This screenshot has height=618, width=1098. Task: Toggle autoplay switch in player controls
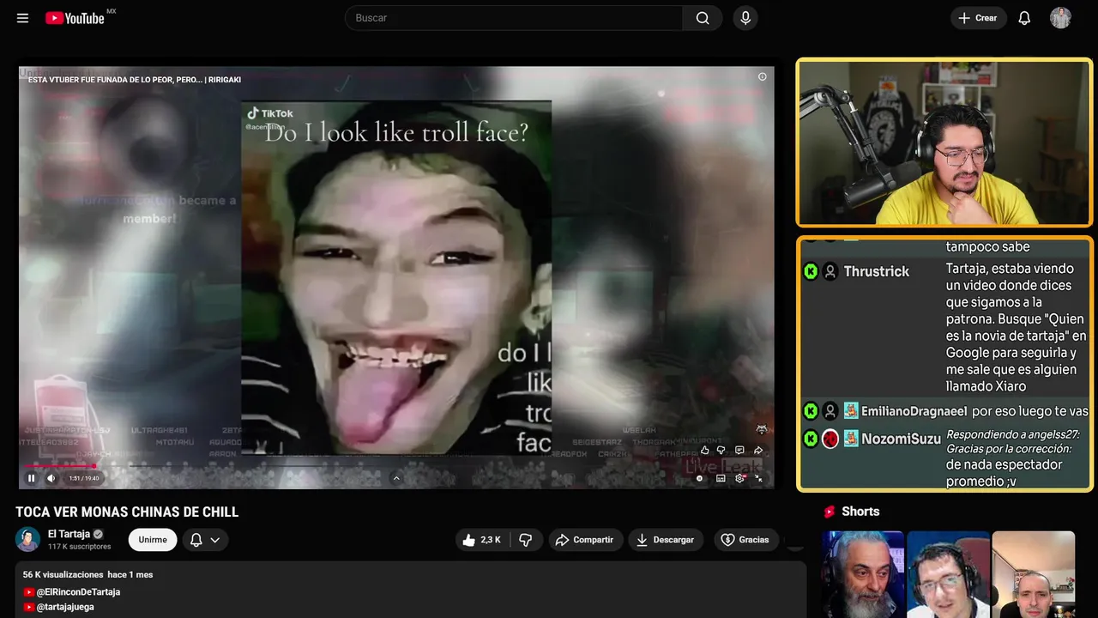coord(700,478)
